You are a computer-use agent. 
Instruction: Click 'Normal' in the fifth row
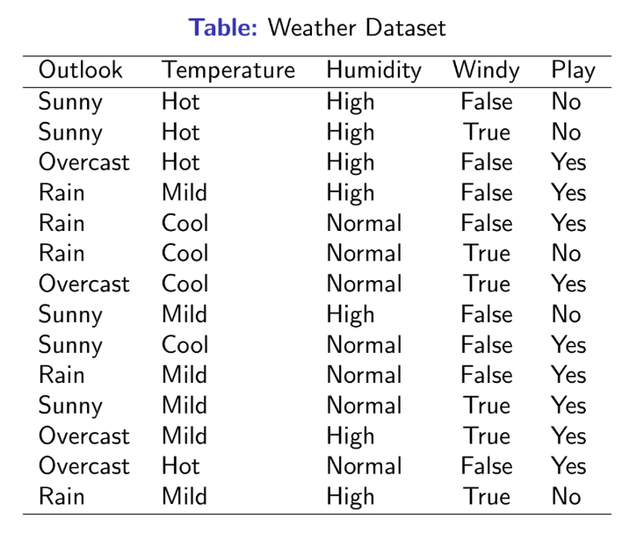click(365, 223)
